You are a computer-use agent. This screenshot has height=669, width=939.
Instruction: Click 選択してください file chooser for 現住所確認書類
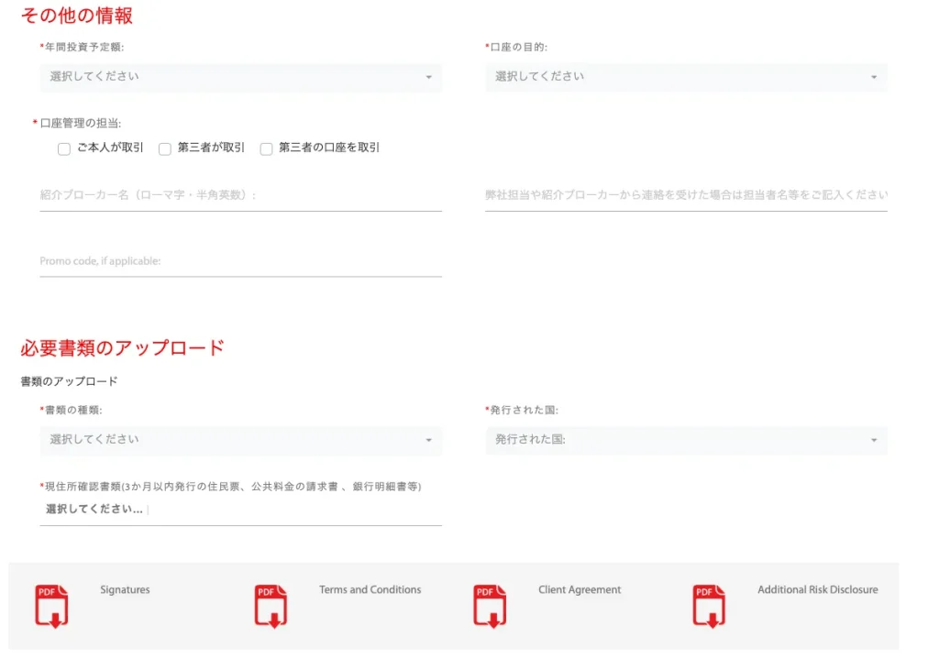point(94,510)
